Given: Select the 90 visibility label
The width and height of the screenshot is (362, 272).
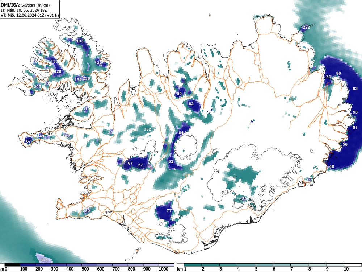Looking at the screenshot, I should click(x=179, y=94).
